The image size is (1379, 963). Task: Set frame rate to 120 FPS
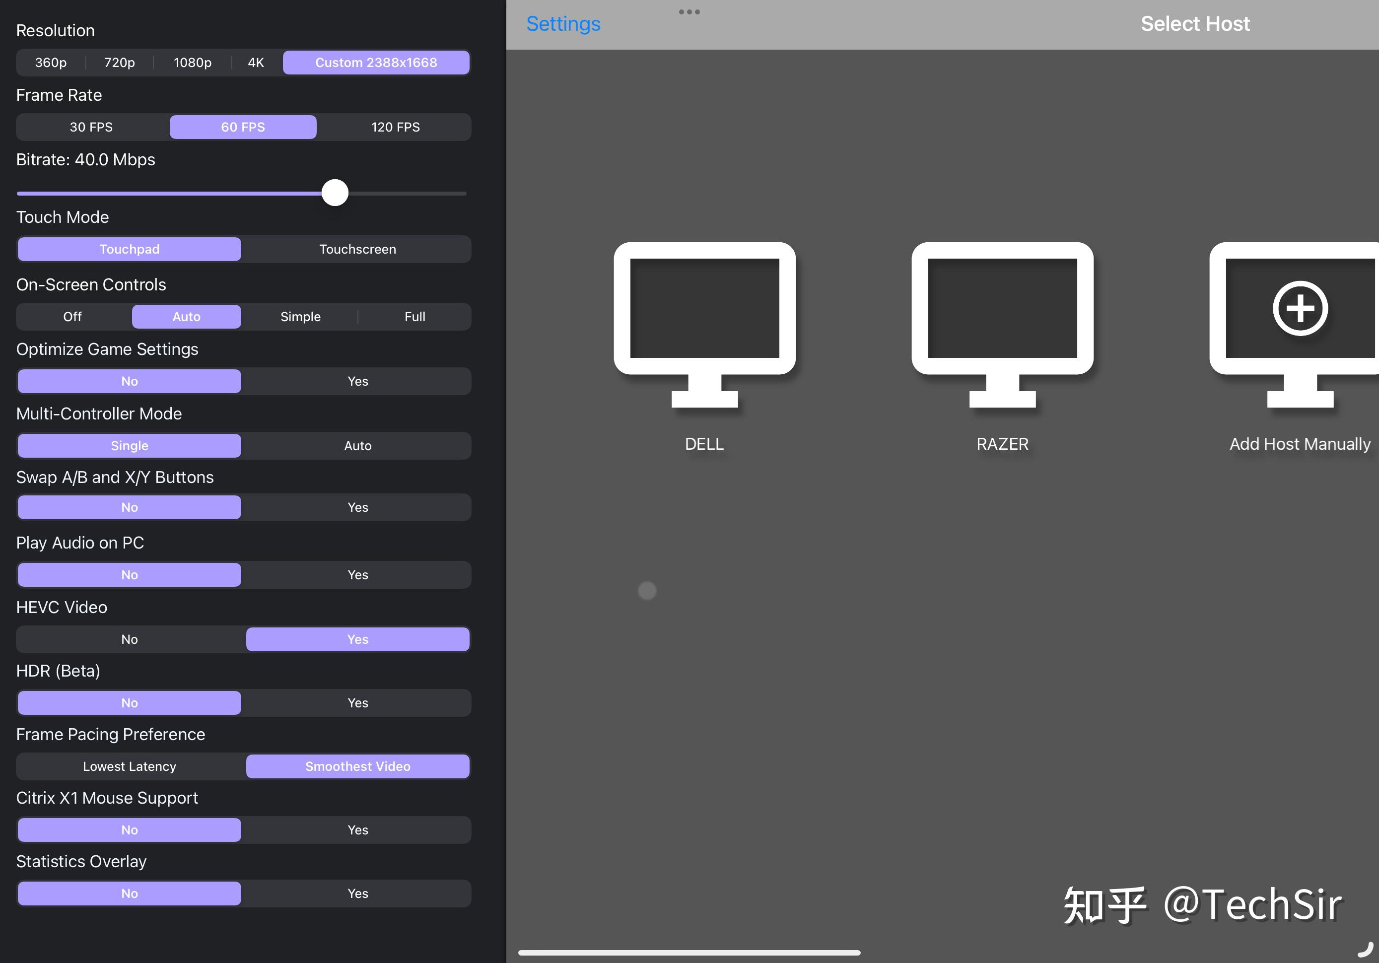point(395,127)
